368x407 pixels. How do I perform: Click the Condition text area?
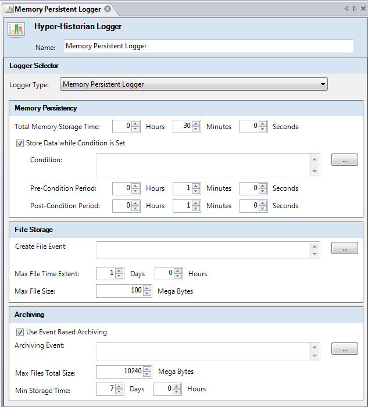[x=203, y=165]
